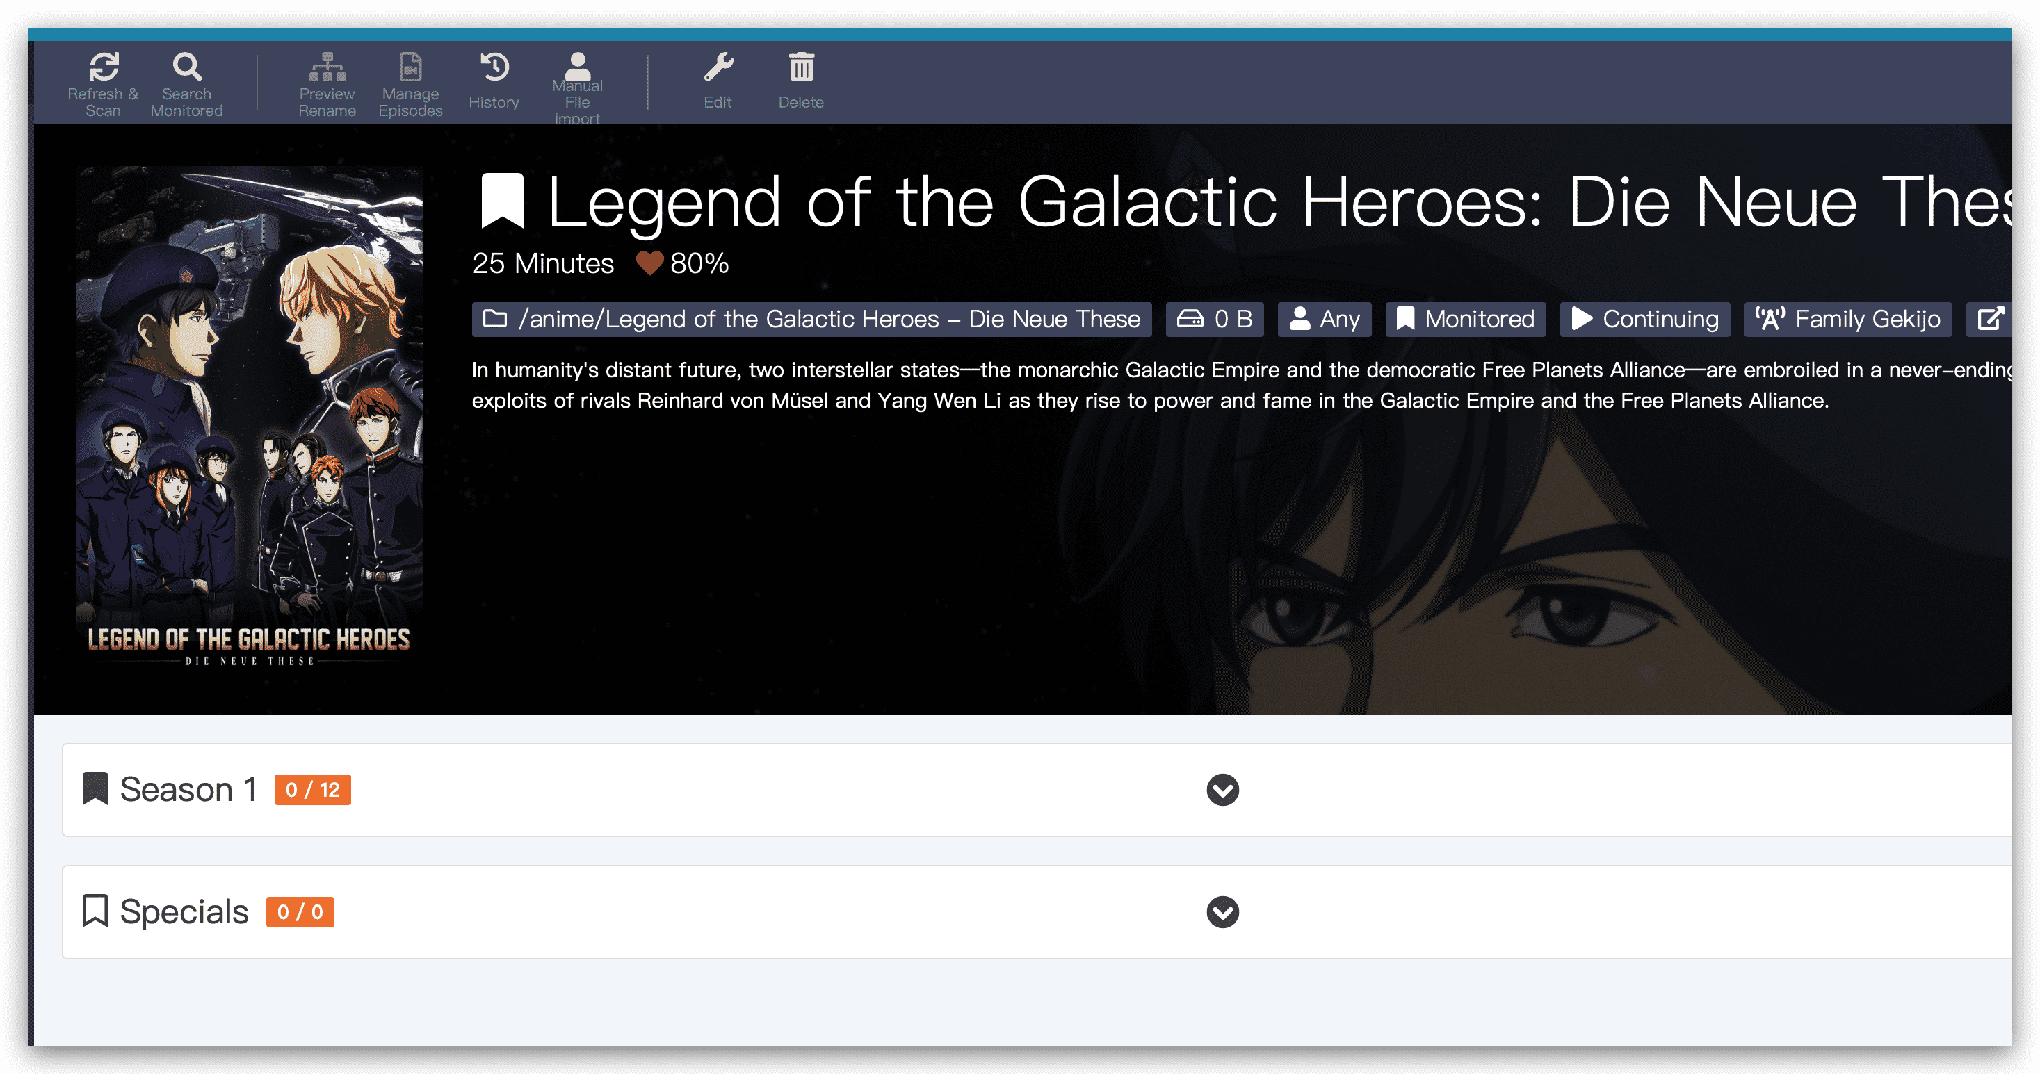
Task: Open Preview Rename in the toolbar
Action: click(327, 84)
